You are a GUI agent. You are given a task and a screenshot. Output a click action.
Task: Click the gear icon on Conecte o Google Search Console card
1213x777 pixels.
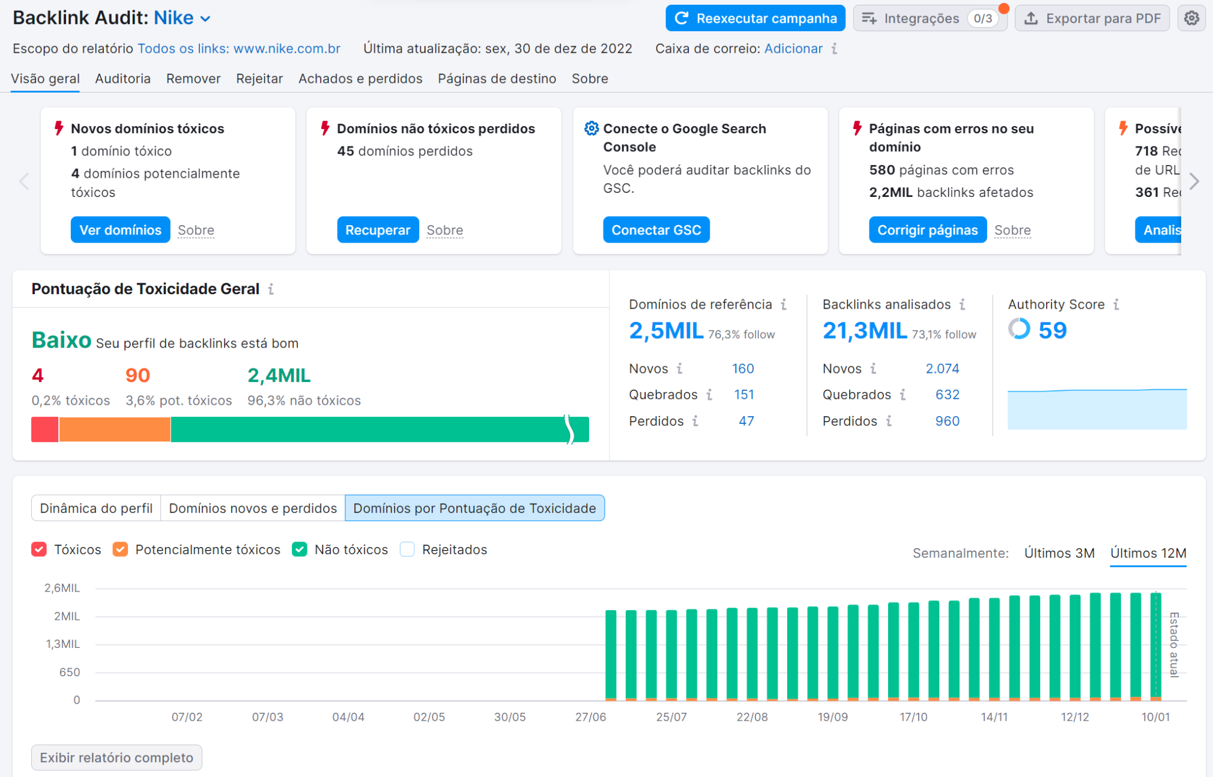click(x=591, y=128)
